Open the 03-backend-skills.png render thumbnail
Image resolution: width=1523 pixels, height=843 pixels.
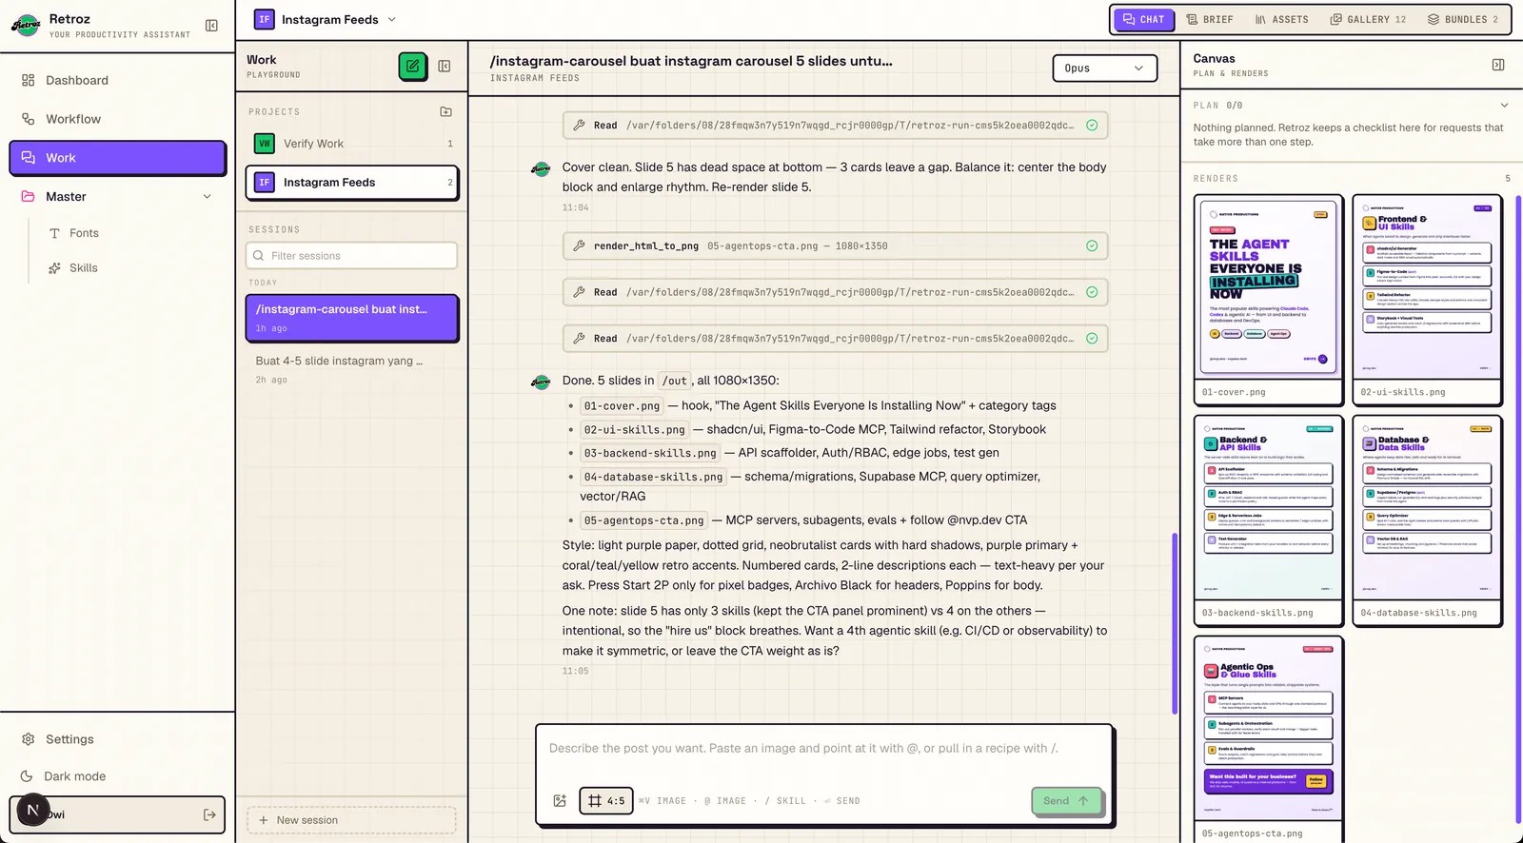[1269, 520]
